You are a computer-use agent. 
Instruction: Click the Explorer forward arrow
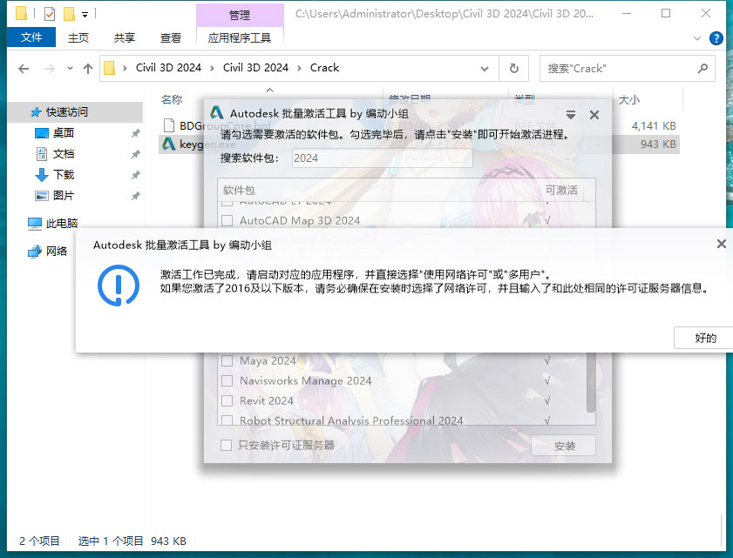point(49,69)
